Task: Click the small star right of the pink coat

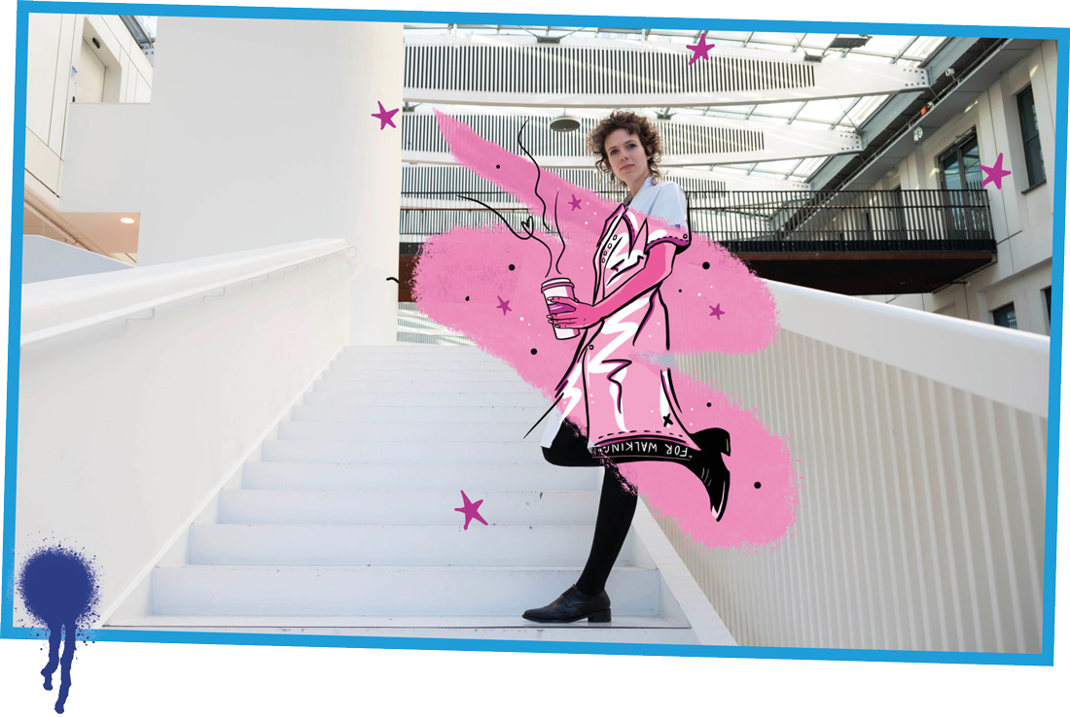Action: (x=716, y=311)
